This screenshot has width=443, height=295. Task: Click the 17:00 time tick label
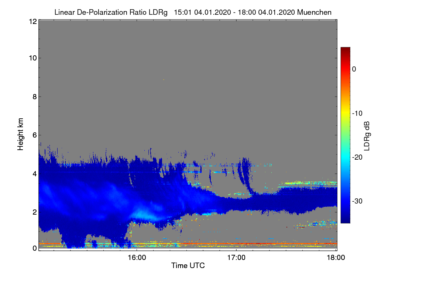(x=236, y=257)
